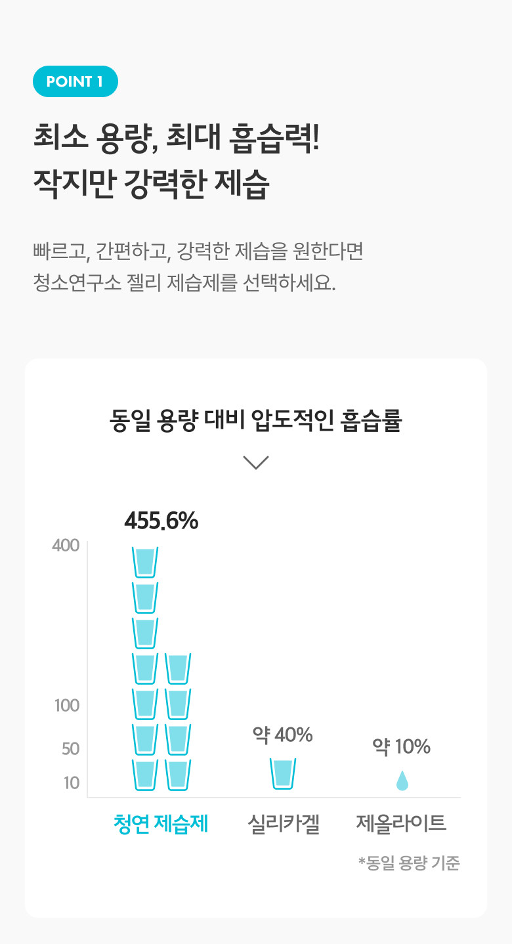Click the chart title 동일 용량 대비 압도적인 흡습률
The width and height of the screenshot is (512, 944).
pos(255,421)
